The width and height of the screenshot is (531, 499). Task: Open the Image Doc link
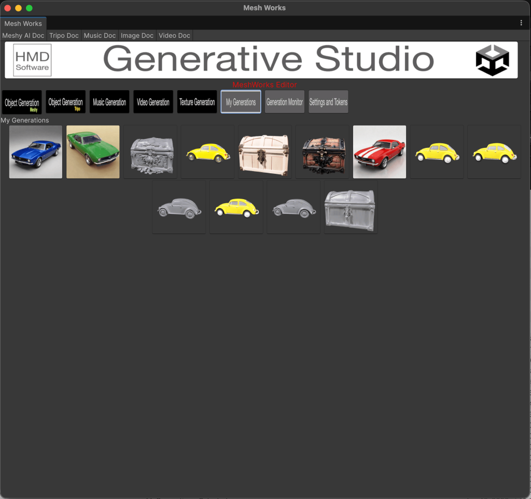(x=137, y=36)
